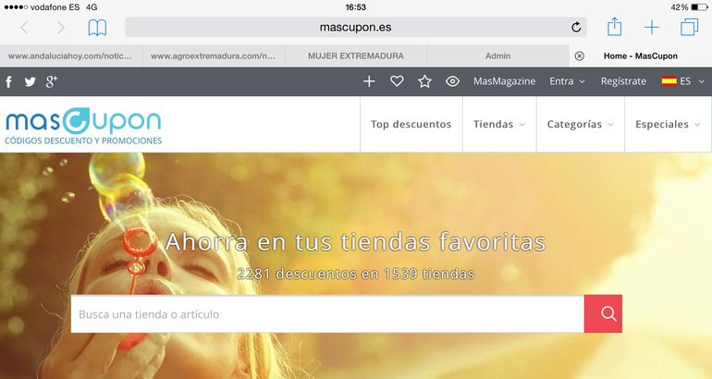Open the Safari share sheet icon
Image resolution: width=712 pixels, height=379 pixels.
pos(614,26)
